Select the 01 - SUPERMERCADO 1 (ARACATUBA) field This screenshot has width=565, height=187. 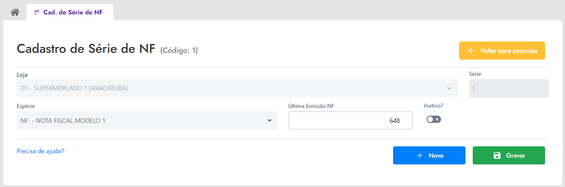[x=237, y=88]
